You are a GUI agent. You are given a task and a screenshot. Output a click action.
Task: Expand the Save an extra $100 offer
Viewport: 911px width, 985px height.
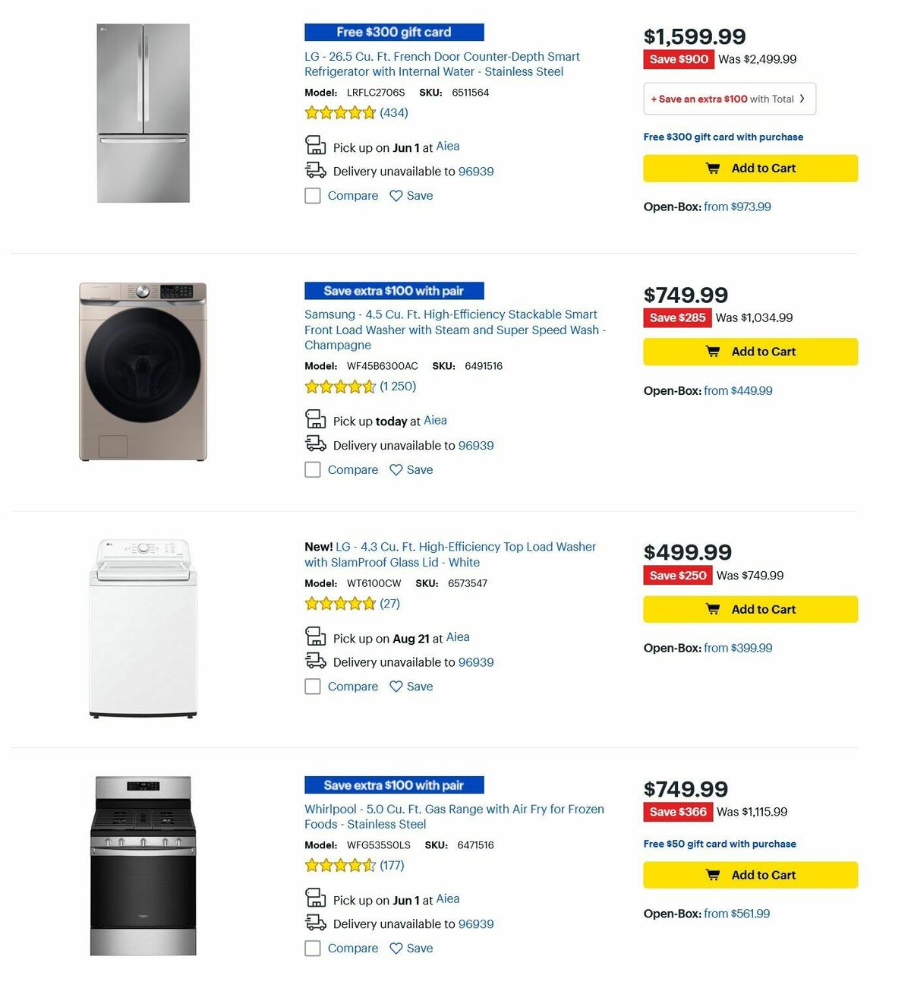(729, 98)
